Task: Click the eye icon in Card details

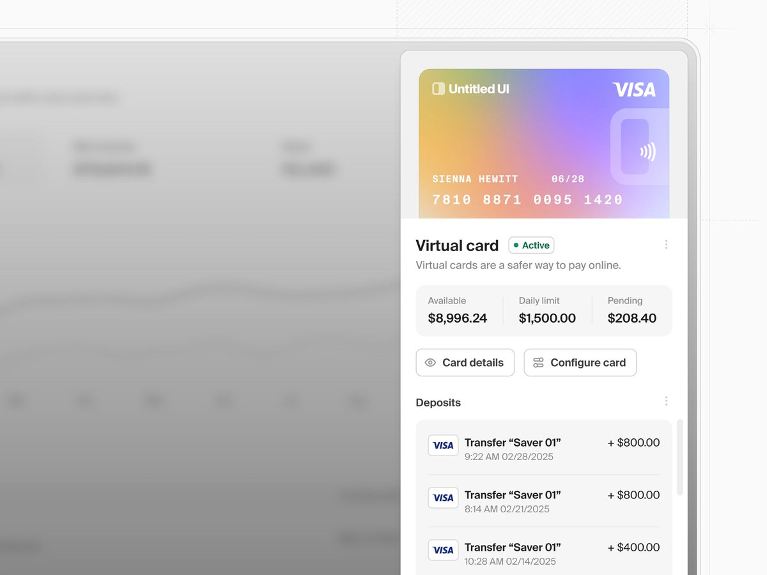Action: pos(430,363)
